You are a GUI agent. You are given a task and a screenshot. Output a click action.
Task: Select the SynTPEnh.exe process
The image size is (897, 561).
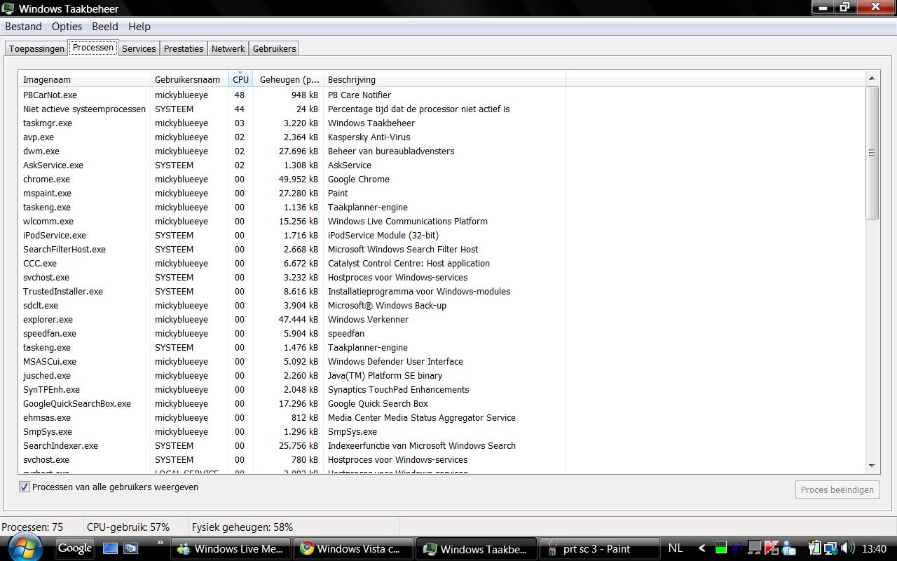(x=292, y=389)
